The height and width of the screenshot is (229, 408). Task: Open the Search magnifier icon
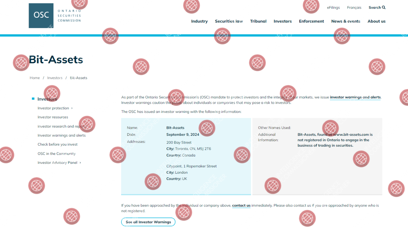384,7
